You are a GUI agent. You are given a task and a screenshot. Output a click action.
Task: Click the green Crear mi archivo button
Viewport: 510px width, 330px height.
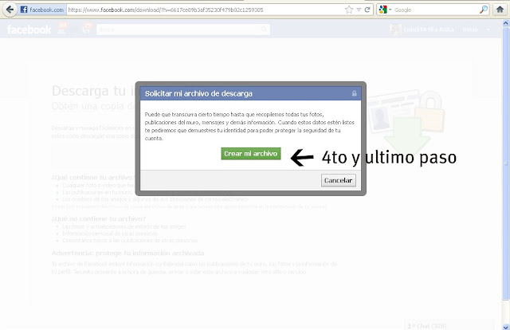pos(251,154)
